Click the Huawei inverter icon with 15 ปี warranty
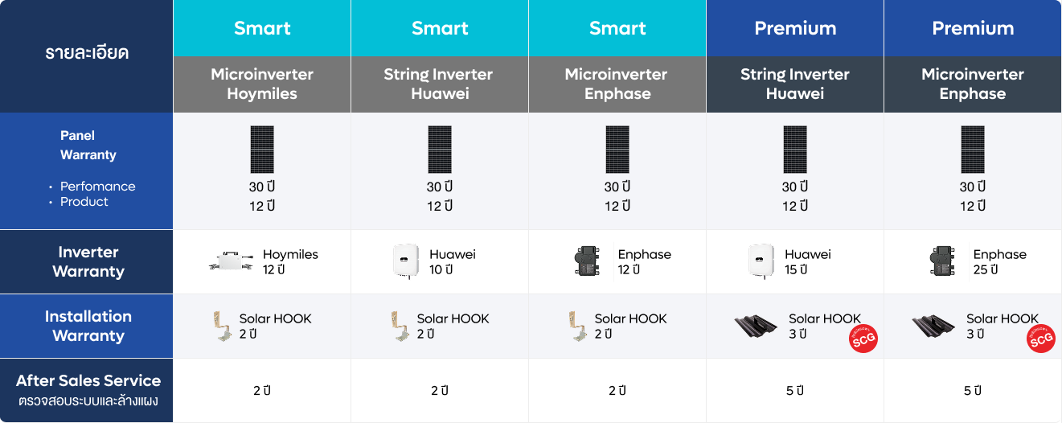1062x423 pixels. [761, 261]
